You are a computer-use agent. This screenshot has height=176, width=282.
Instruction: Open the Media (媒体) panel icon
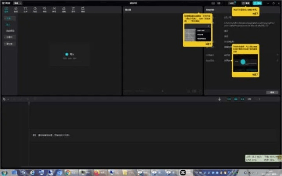pyautogui.click(x=6, y=9)
